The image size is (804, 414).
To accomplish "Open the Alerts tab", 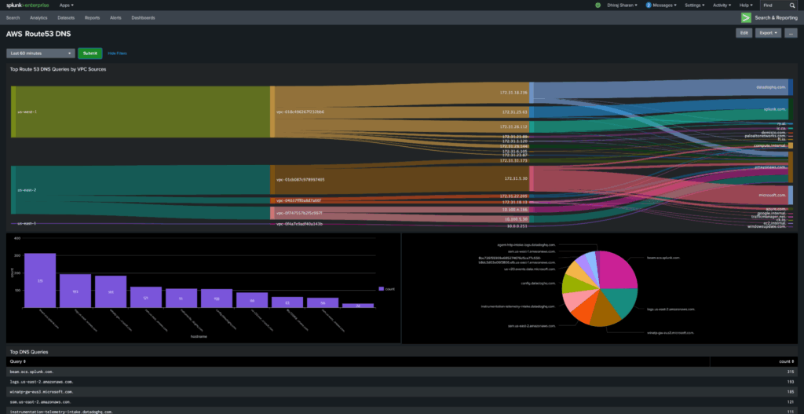I will click(115, 17).
